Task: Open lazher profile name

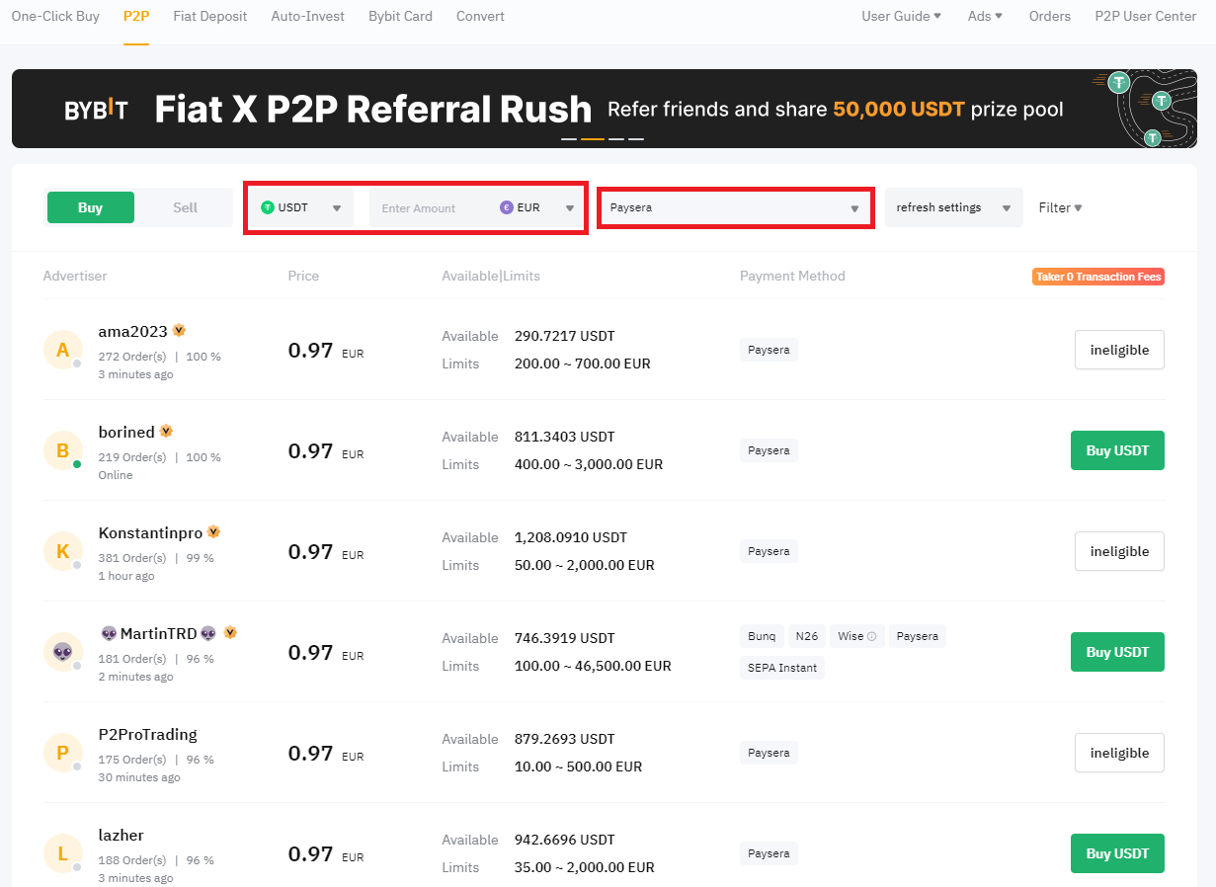Action: (122, 835)
